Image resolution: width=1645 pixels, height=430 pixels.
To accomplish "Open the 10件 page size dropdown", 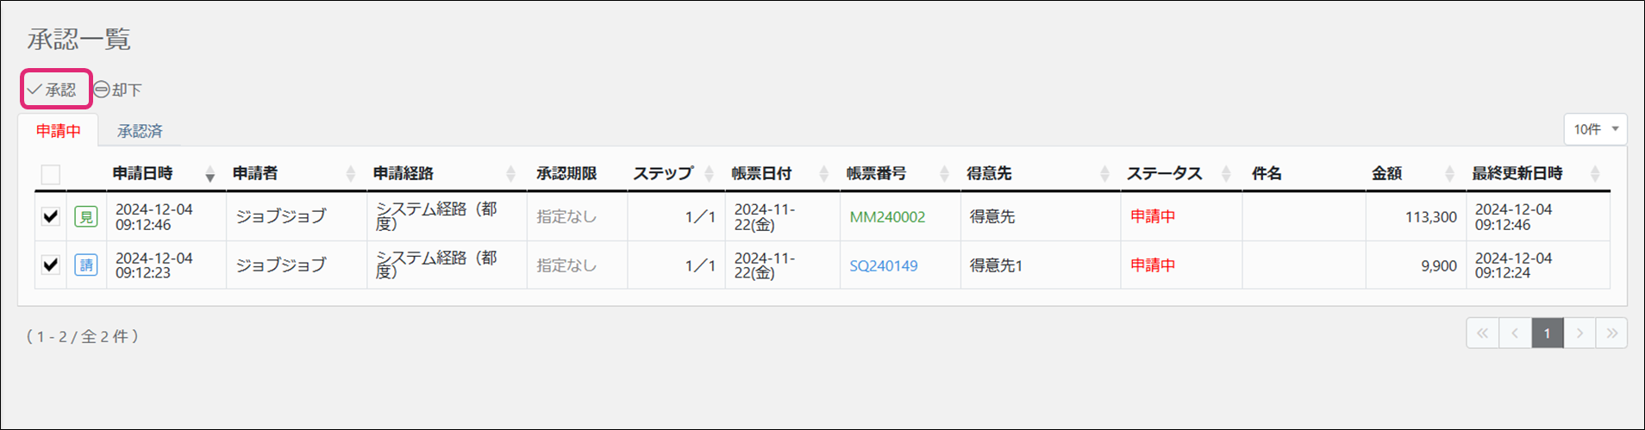I will [1595, 129].
